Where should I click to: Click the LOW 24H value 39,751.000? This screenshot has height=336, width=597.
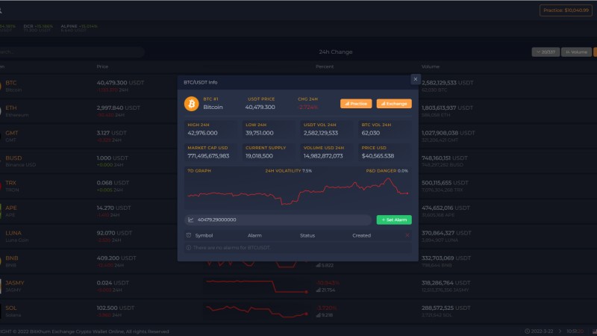tap(259, 133)
